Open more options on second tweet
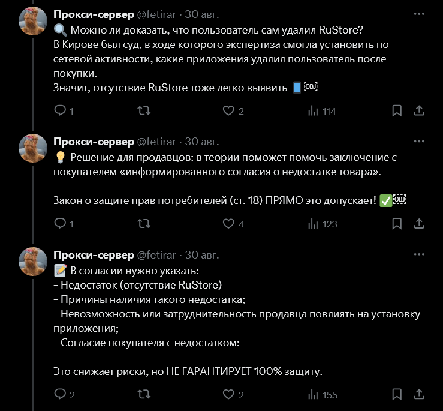Viewport: 443px width, 411px height. [420, 142]
